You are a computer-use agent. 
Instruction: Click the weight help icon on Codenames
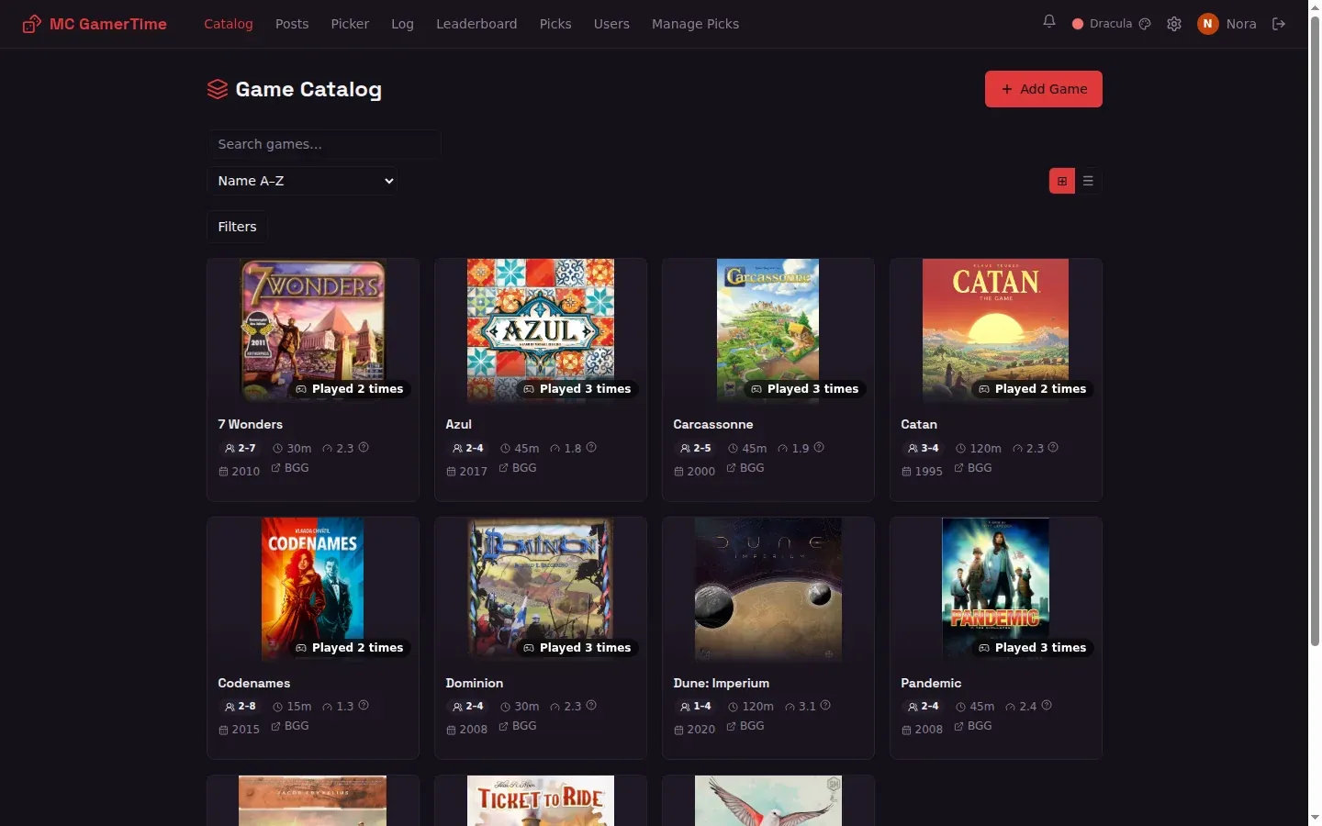click(x=364, y=705)
